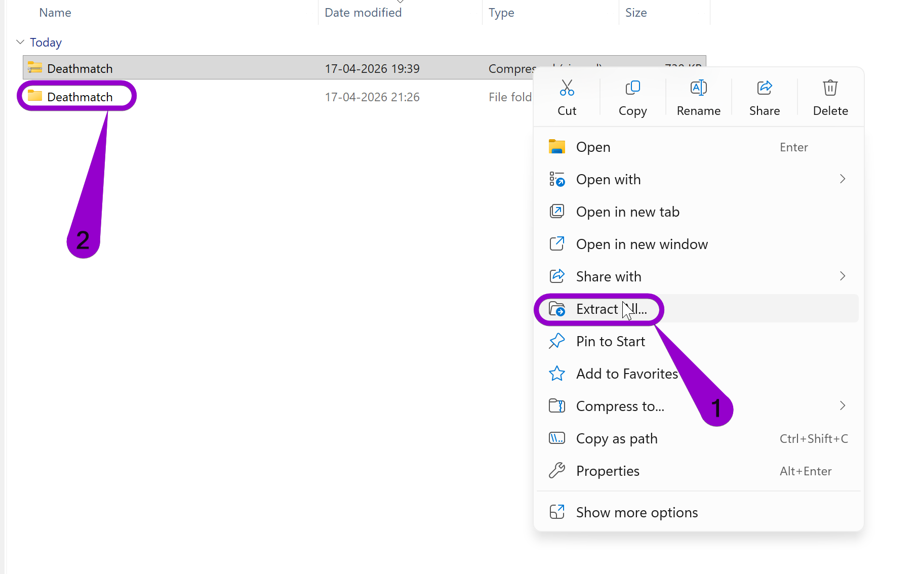The image size is (919, 574).
Task: Select the Copy icon
Action: (x=632, y=88)
